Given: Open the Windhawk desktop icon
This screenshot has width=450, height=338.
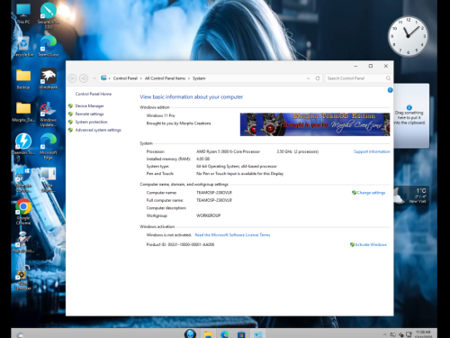Looking at the screenshot, I should click(x=49, y=78).
